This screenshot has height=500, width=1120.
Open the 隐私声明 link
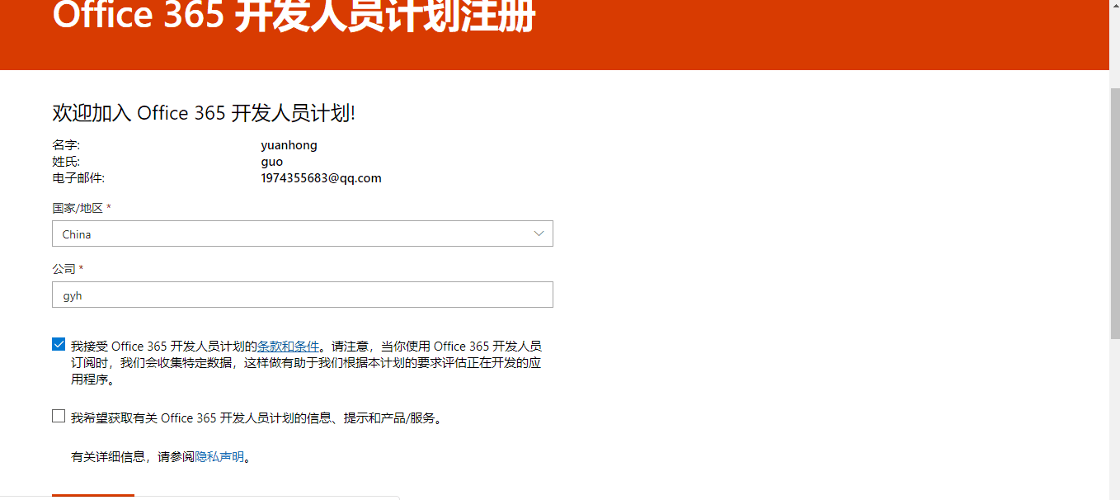(219, 456)
